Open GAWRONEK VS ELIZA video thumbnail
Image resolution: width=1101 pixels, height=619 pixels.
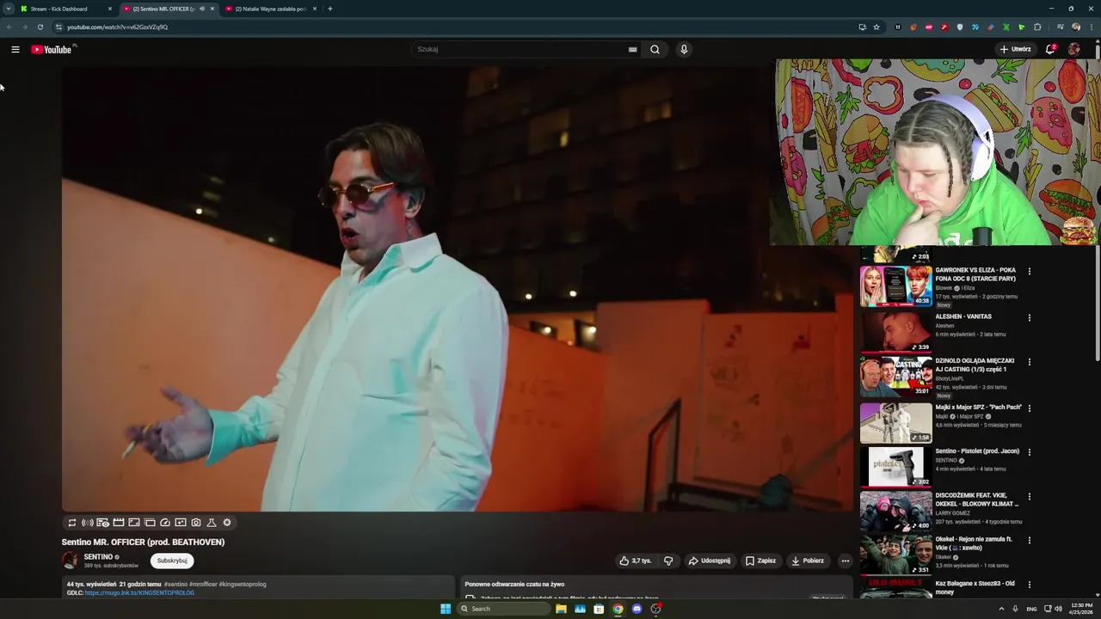click(895, 286)
